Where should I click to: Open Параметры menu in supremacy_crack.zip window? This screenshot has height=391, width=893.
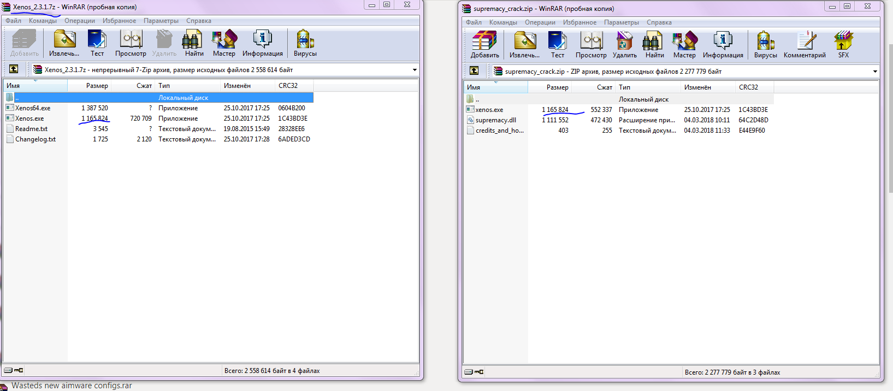pyautogui.click(x=622, y=22)
